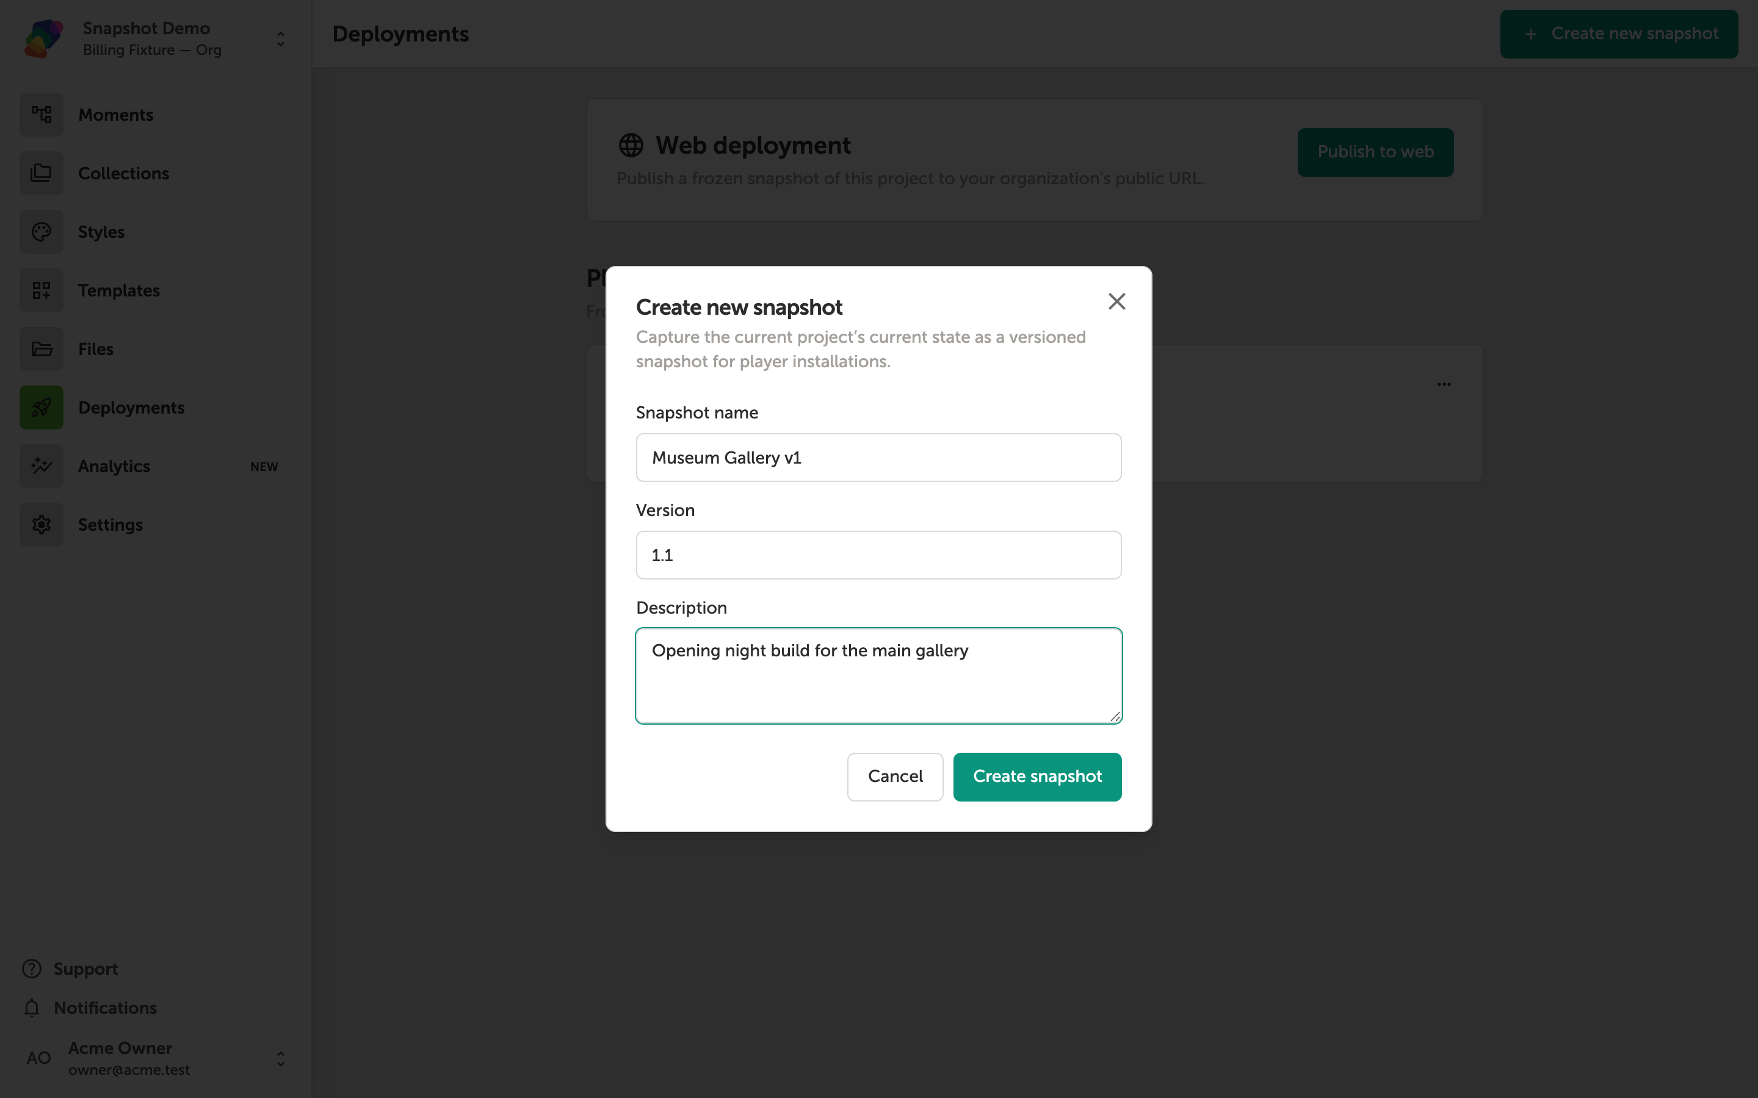Select Analytics in the sidebar
1758x1098 pixels.
[156, 466]
